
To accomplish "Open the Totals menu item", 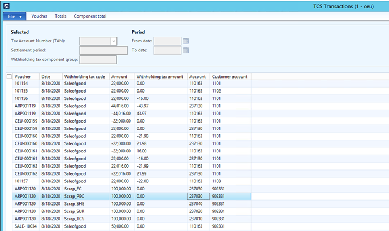I will pos(60,16).
